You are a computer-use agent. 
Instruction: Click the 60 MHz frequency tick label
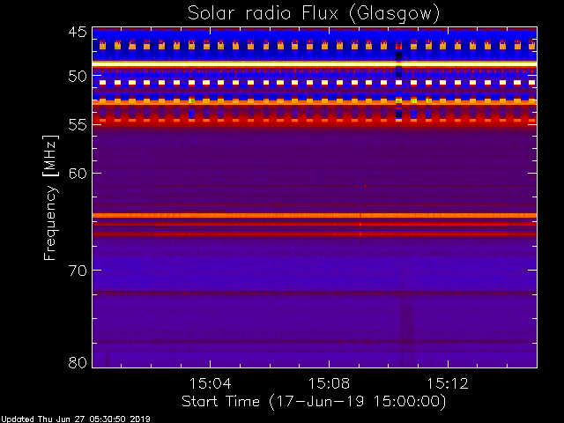(78, 173)
